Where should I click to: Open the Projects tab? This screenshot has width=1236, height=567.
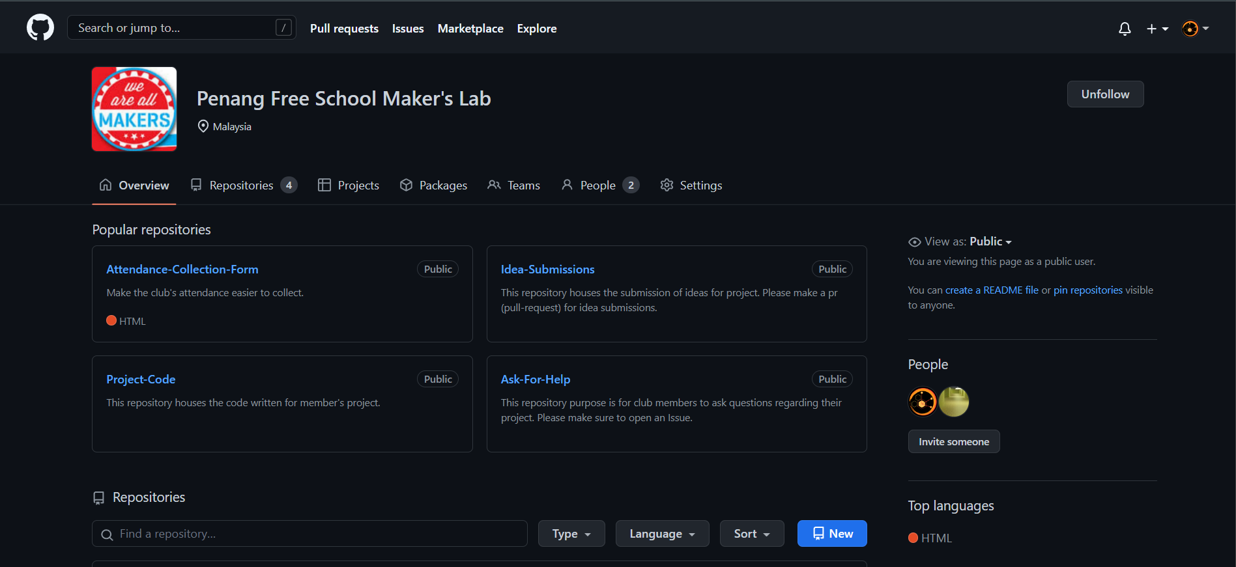pyautogui.click(x=349, y=186)
